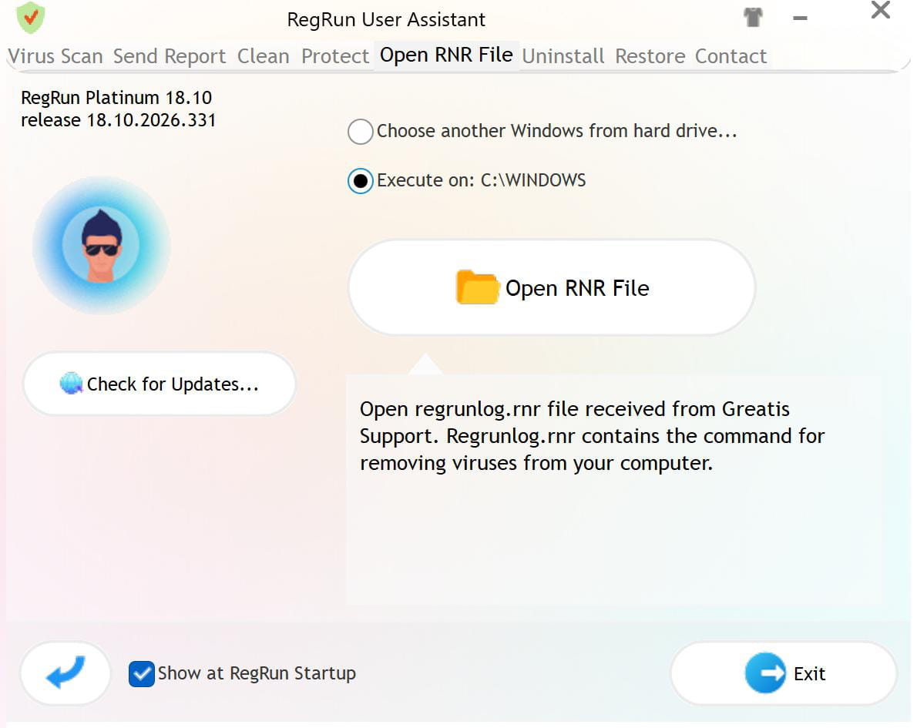Go to the Contact tab
This screenshot has width=917, height=728.
731,56
